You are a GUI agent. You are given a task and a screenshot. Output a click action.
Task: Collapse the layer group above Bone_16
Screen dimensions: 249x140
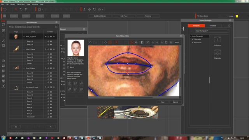[24, 68]
